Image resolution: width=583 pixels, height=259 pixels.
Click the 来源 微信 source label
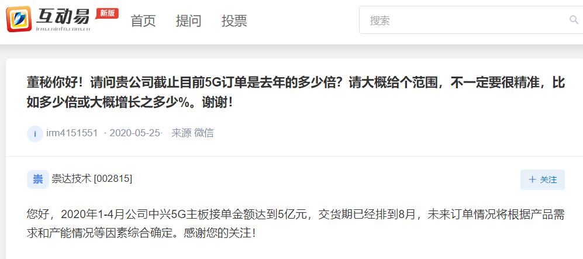(192, 133)
